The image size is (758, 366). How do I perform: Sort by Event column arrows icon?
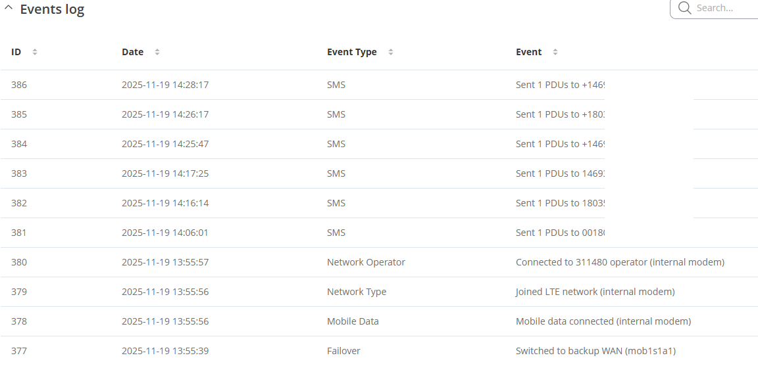pyautogui.click(x=555, y=52)
